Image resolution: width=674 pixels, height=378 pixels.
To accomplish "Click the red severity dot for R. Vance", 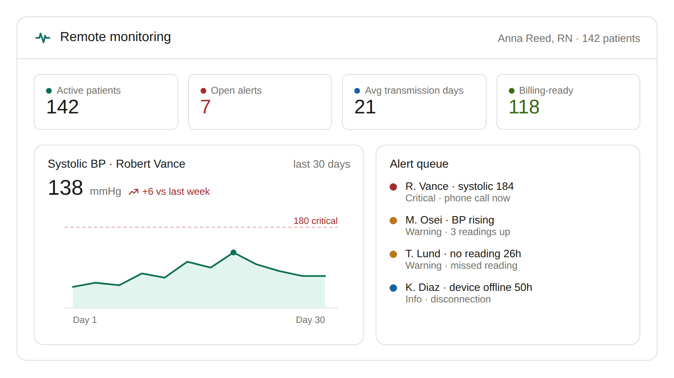I will coord(393,187).
